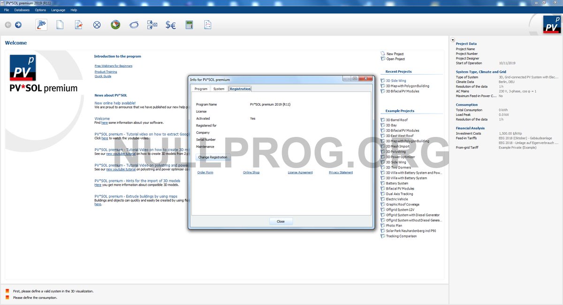Click the 'here' link under Welcome news
The height and width of the screenshot is (305, 563).
click(x=105, y=123)
